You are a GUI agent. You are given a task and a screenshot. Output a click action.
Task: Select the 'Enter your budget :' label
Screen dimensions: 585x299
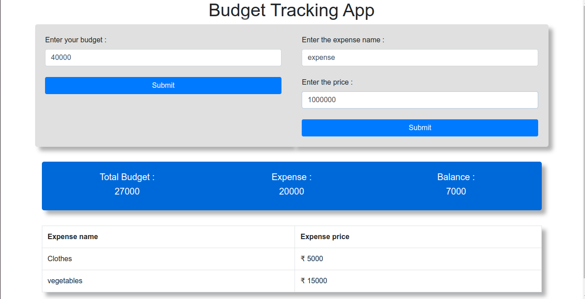[76, 40]
